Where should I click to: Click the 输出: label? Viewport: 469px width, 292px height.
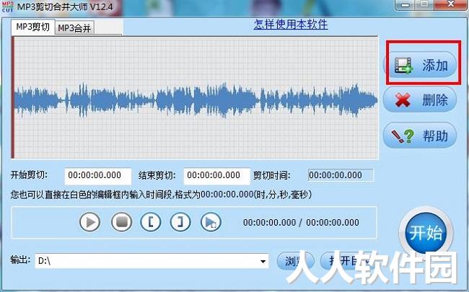point(20,260)
